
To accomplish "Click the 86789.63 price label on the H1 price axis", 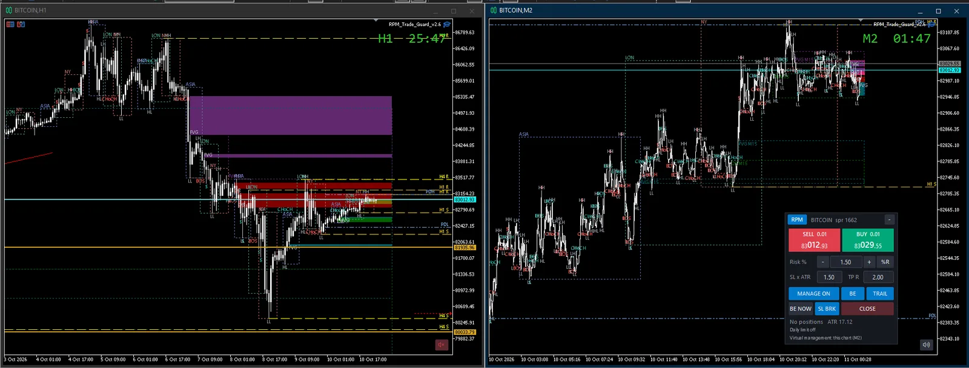I will 465,33.
